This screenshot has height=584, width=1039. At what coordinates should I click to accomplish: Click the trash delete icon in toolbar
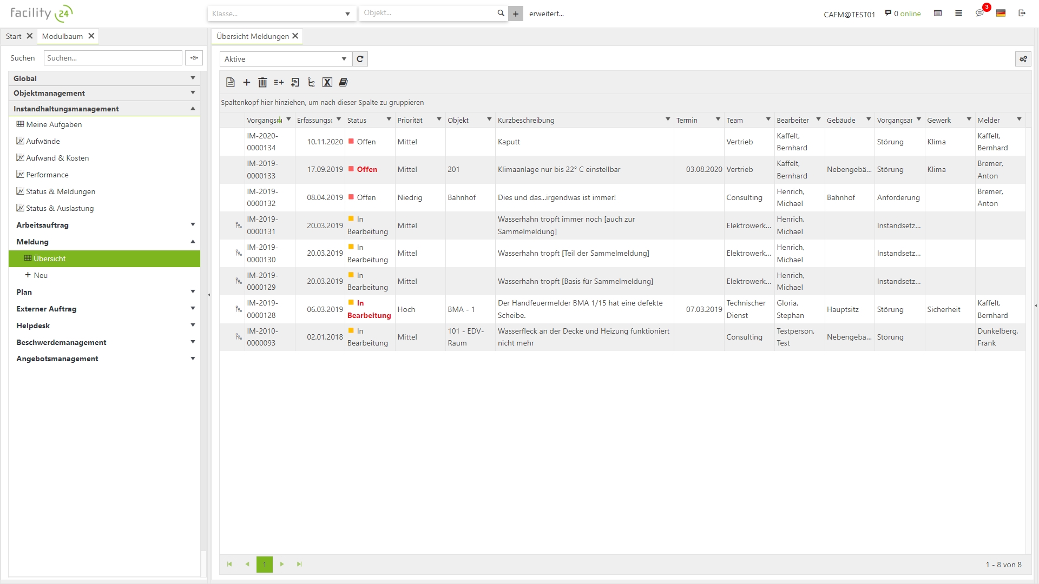(262, 82)
